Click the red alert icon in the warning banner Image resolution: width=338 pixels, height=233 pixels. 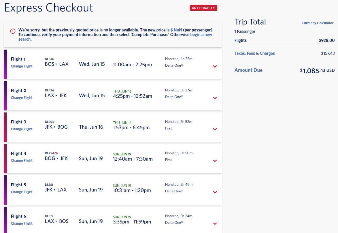point(13,31)
